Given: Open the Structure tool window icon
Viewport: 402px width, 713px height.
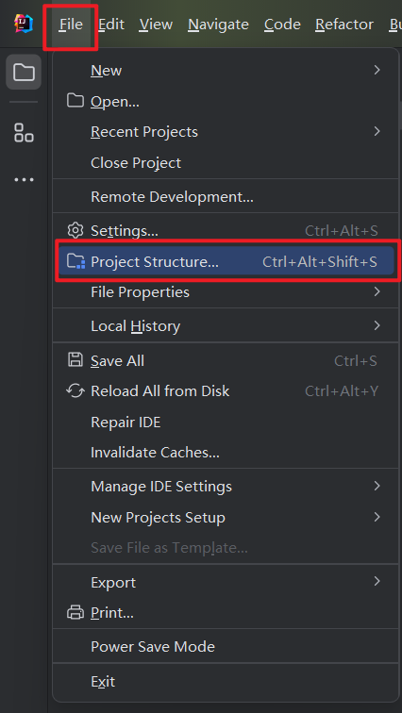Looking at the screenshot, I should (24, 132).
